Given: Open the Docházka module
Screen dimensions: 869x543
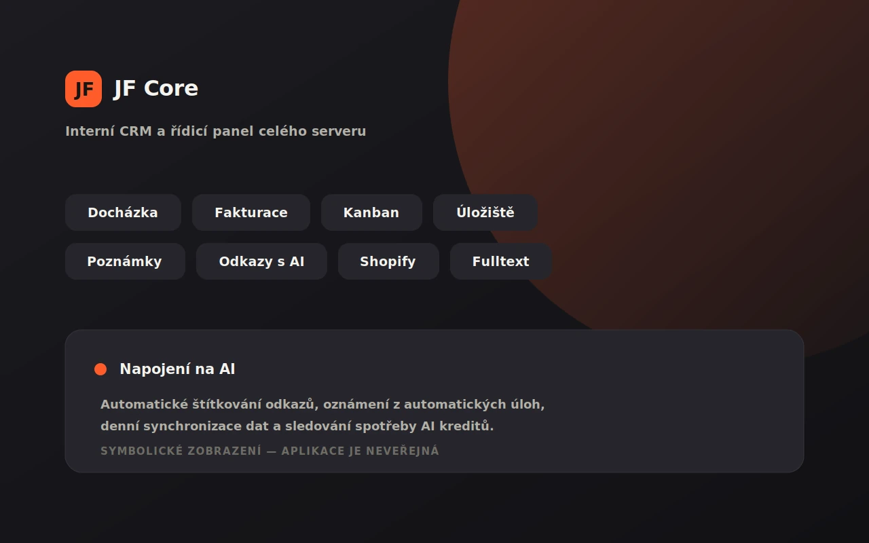Looking at the screenshot, I should pyautogui.click(x=123, y=212).
